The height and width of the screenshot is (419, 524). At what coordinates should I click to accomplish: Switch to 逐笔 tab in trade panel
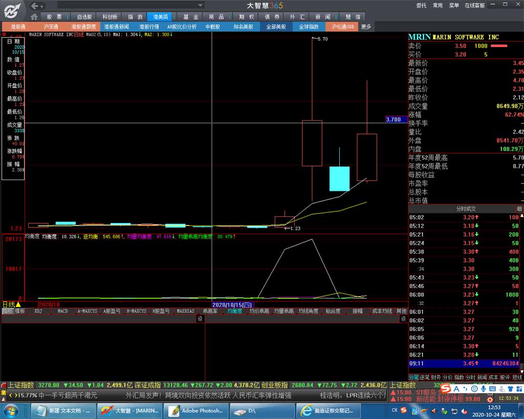click(425, 377)
